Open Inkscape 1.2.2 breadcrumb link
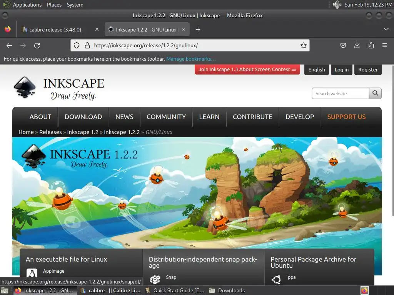This screenshot has width=394, height=295. (122, 132)
